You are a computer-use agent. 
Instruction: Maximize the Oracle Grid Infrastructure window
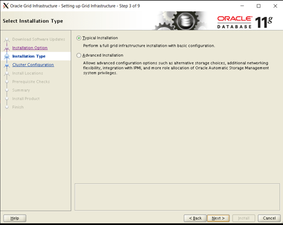pos(258,6)
